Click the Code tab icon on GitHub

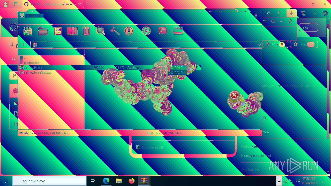point(13,59)
